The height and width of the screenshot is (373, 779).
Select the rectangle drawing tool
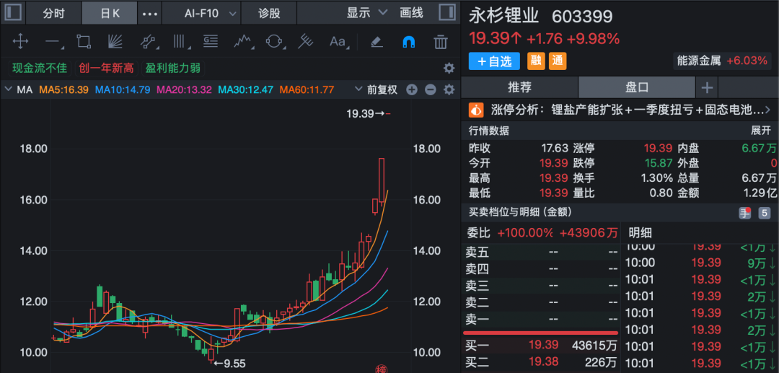(x=84, y=42)
